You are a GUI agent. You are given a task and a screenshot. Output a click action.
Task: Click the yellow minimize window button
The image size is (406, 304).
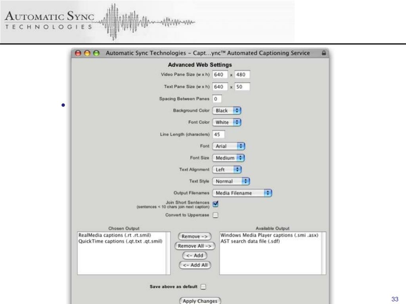(x=87, y=53)
